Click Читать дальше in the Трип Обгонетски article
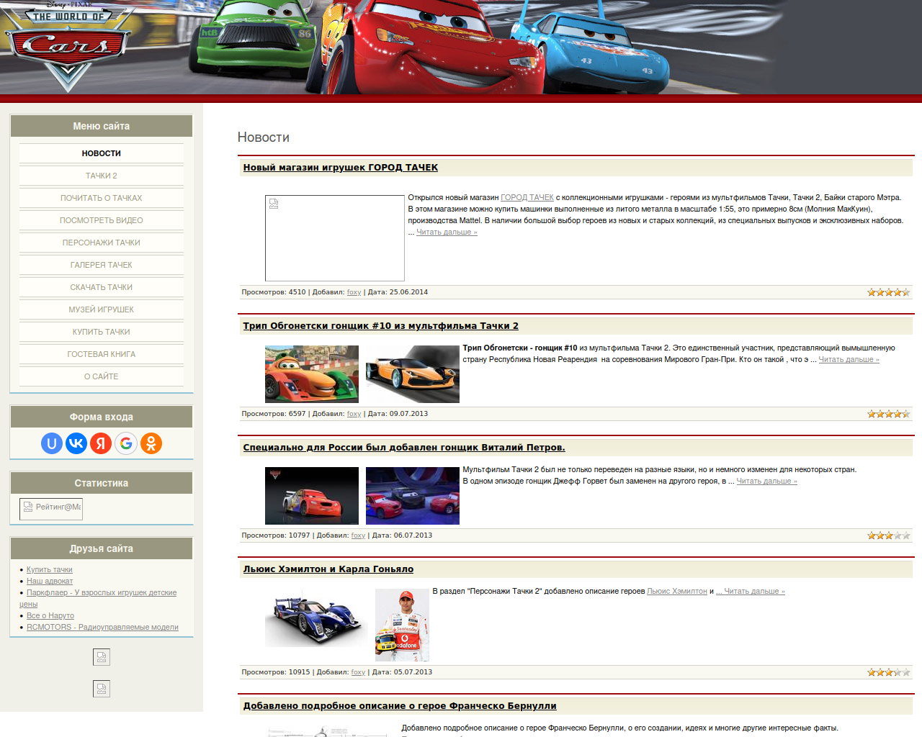922x737 pixels. (x=849, y=359)
